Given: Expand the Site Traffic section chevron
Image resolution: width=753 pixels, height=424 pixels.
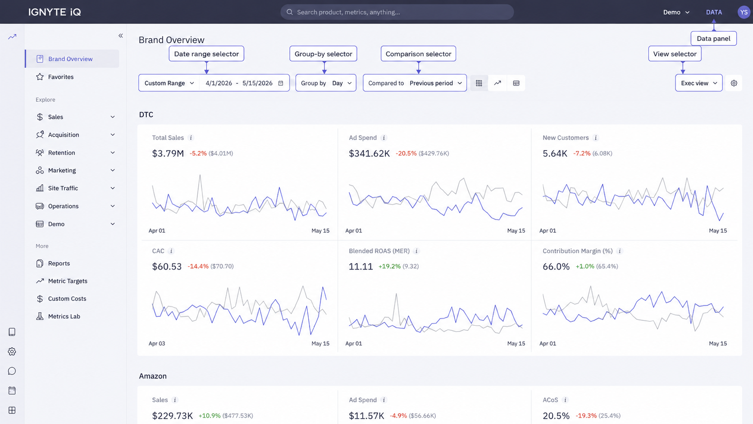Looking at the screenshot, I should coord(113,188).
